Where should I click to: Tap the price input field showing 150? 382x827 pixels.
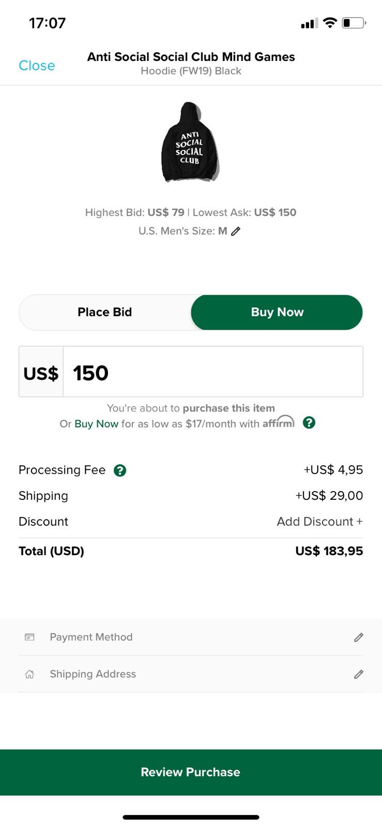pos(212,372)
